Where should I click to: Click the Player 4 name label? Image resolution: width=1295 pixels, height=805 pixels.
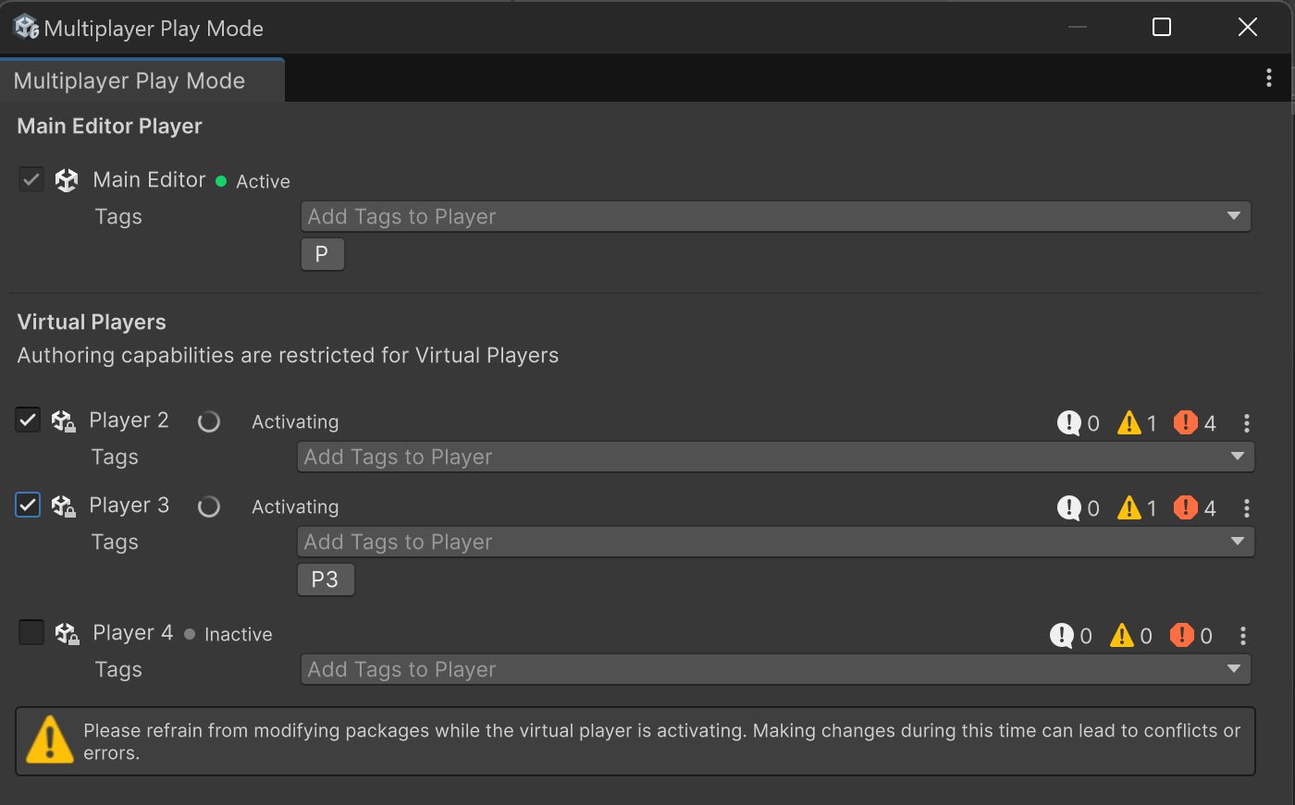pos(132,633)
